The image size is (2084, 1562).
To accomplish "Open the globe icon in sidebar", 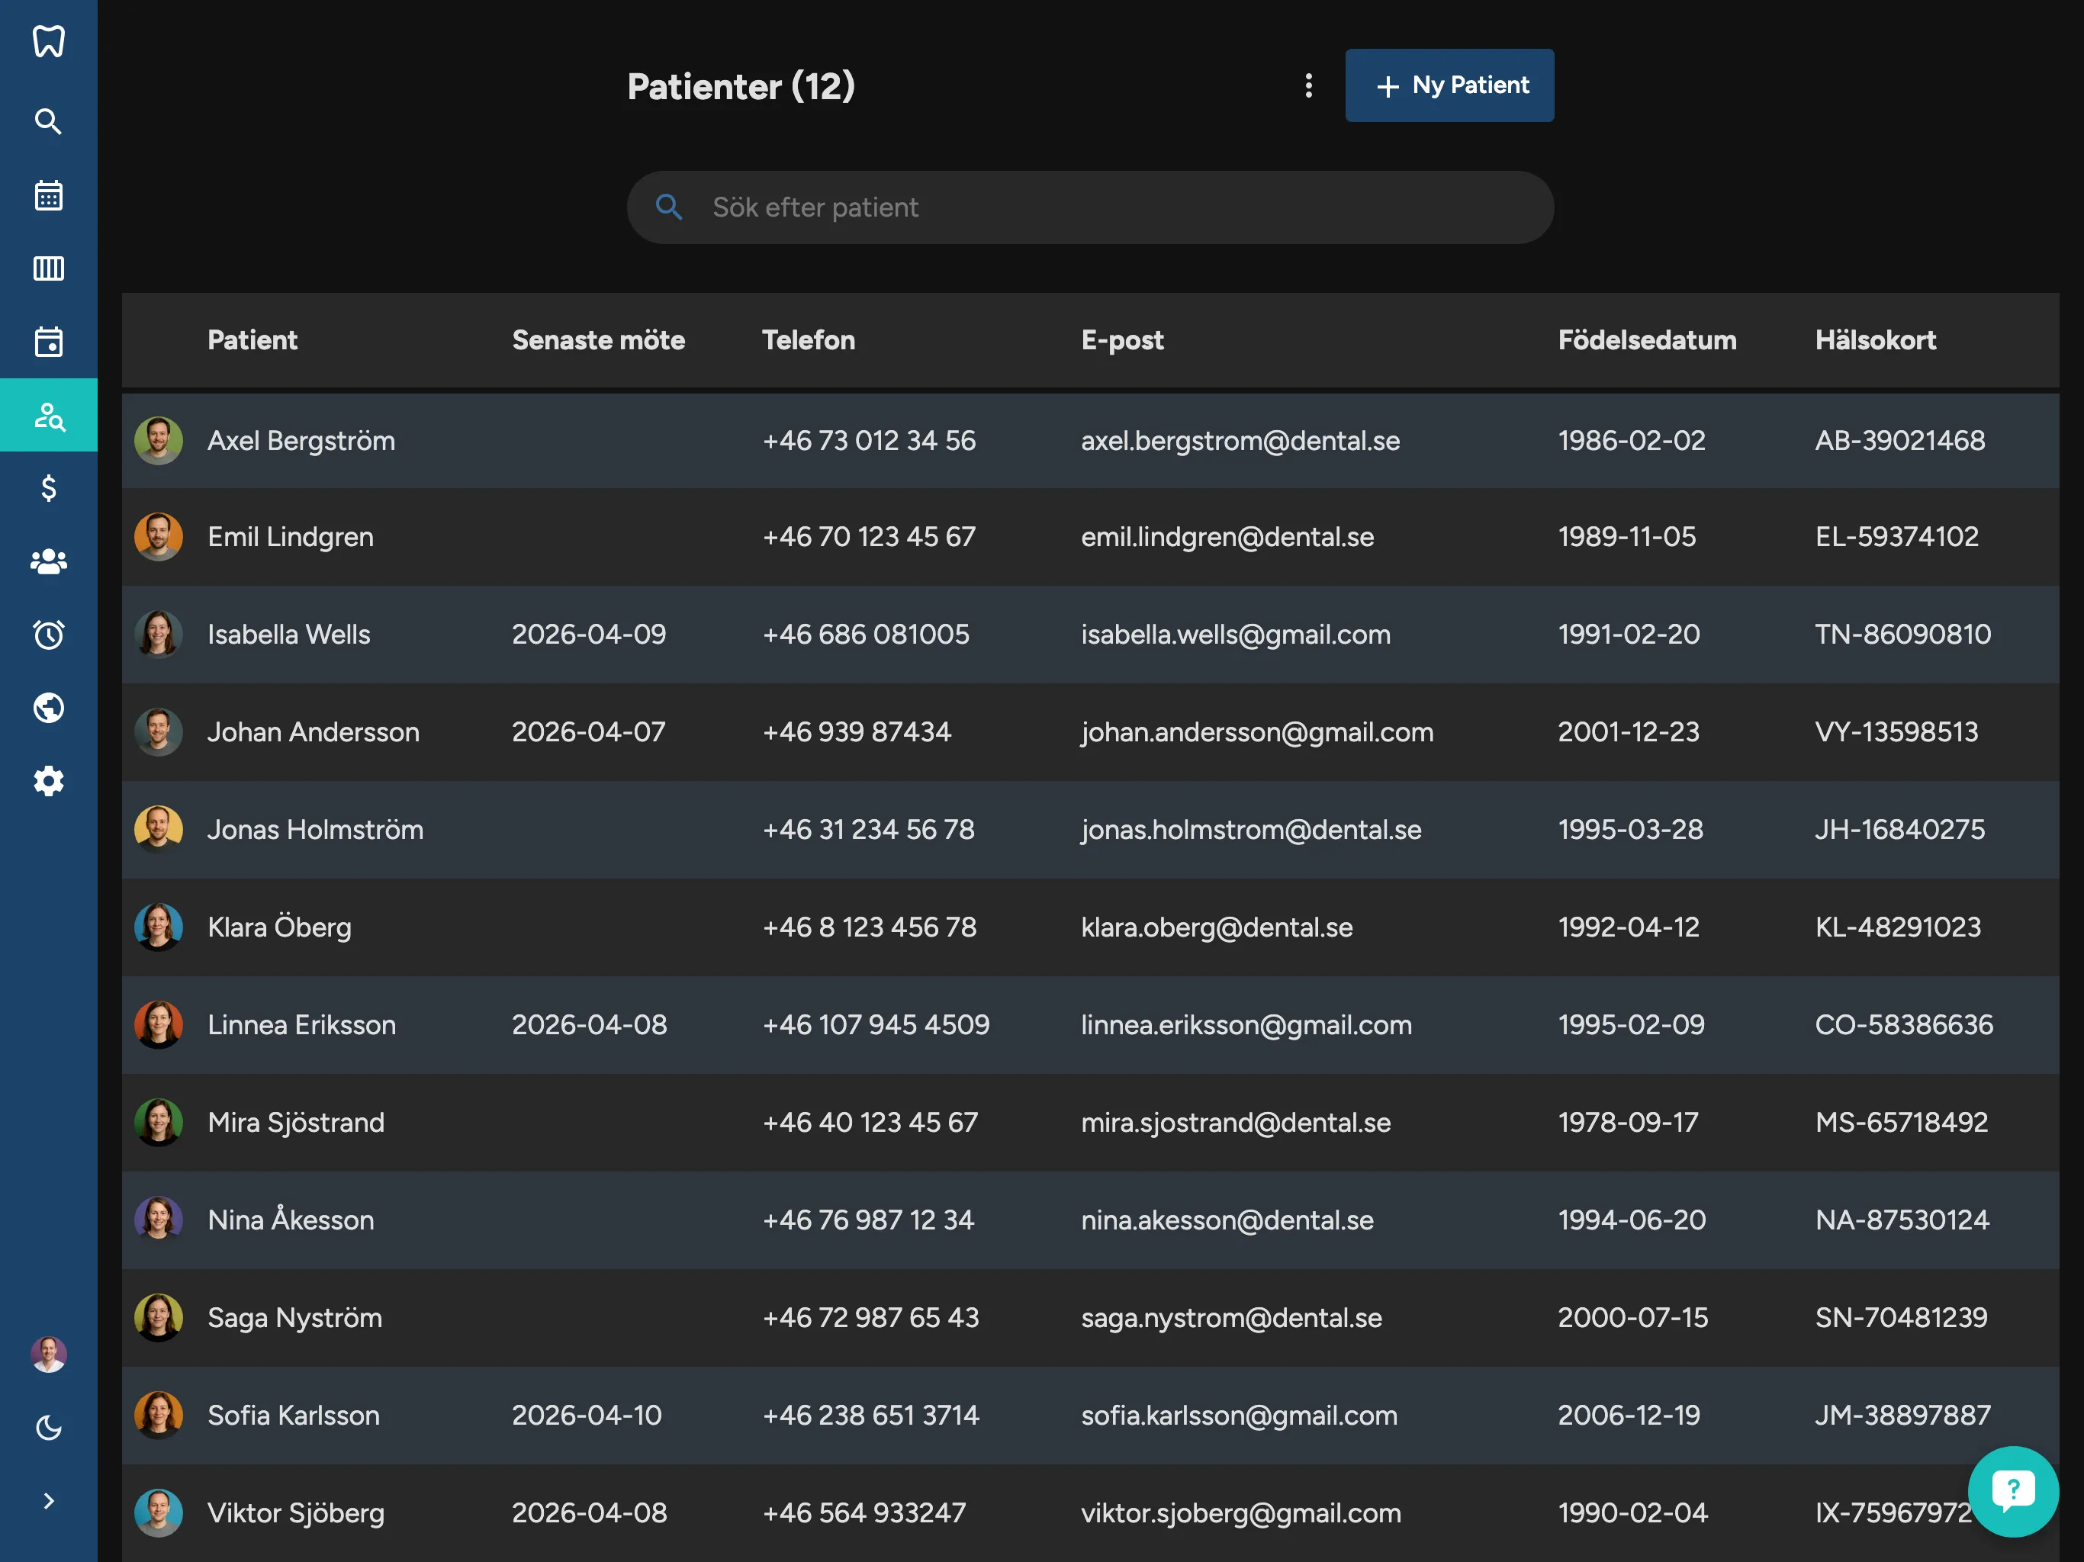I will (48, 708).
